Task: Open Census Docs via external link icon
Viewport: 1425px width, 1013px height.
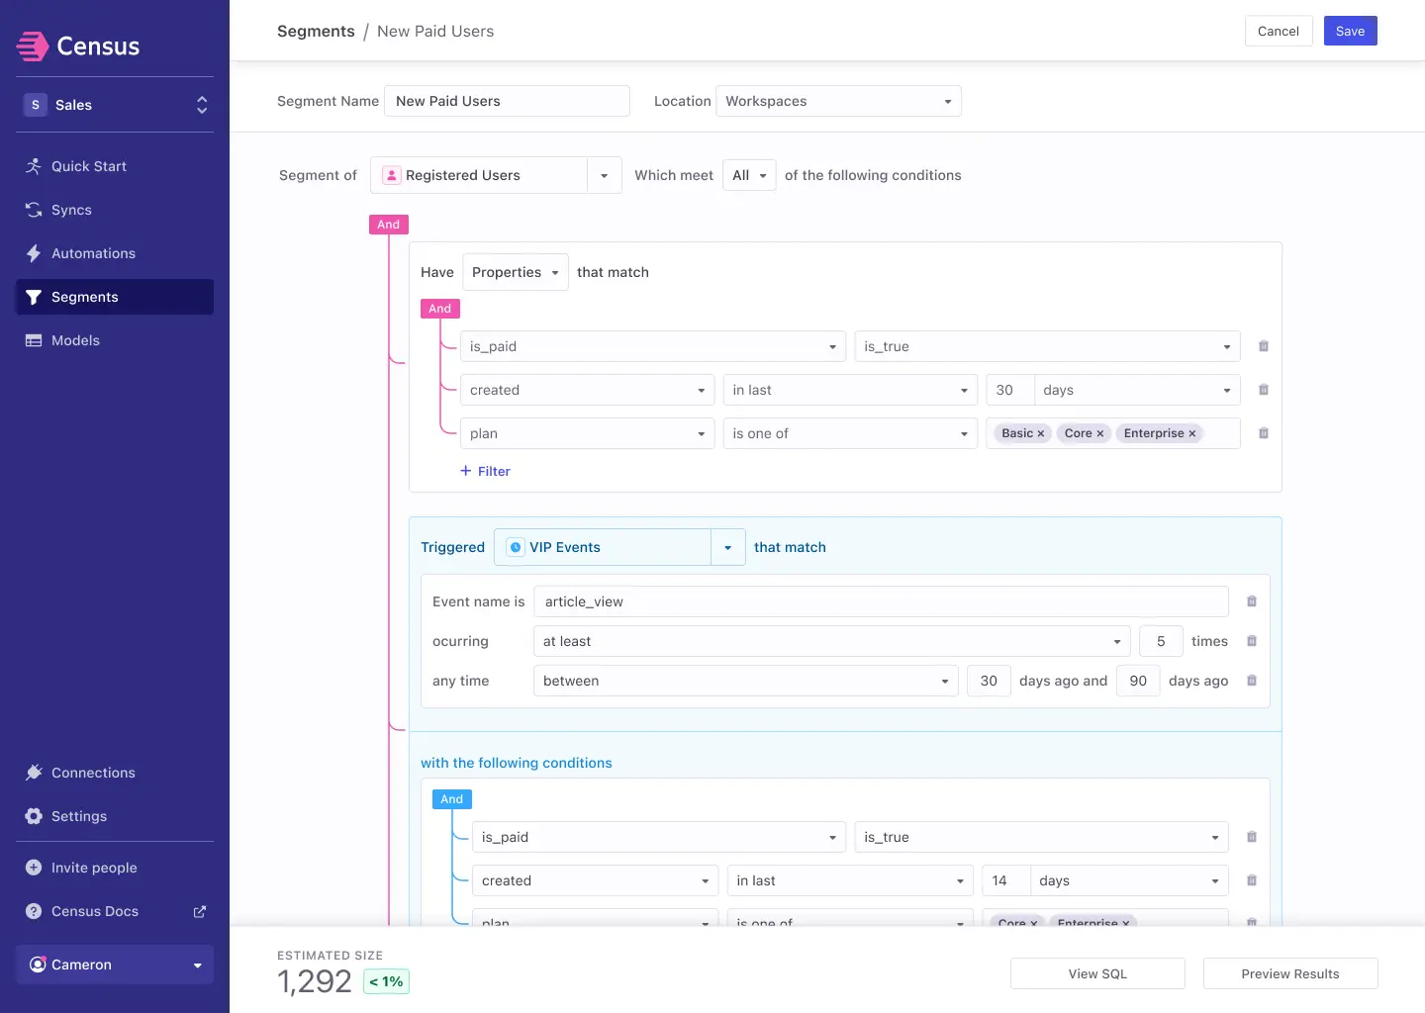Action: click(199, 911)
